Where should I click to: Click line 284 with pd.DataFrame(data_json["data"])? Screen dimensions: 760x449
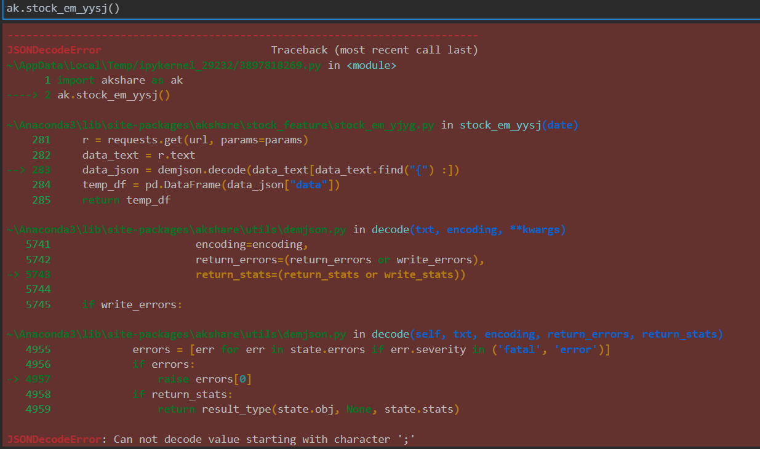pos(186,185)
